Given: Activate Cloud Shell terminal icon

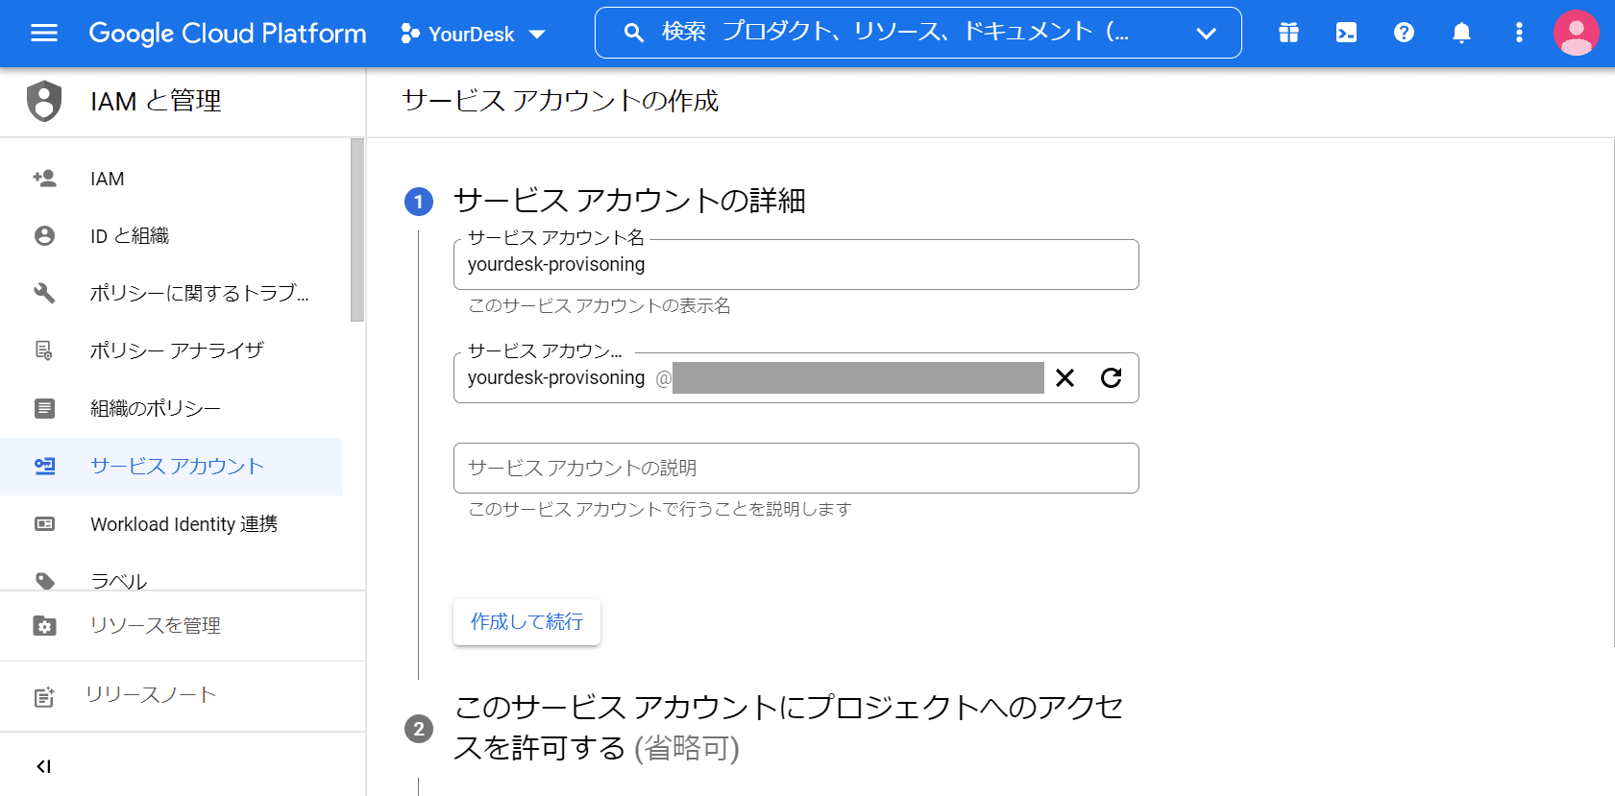Looking at the screenshot, I should tap(1346, 33).
